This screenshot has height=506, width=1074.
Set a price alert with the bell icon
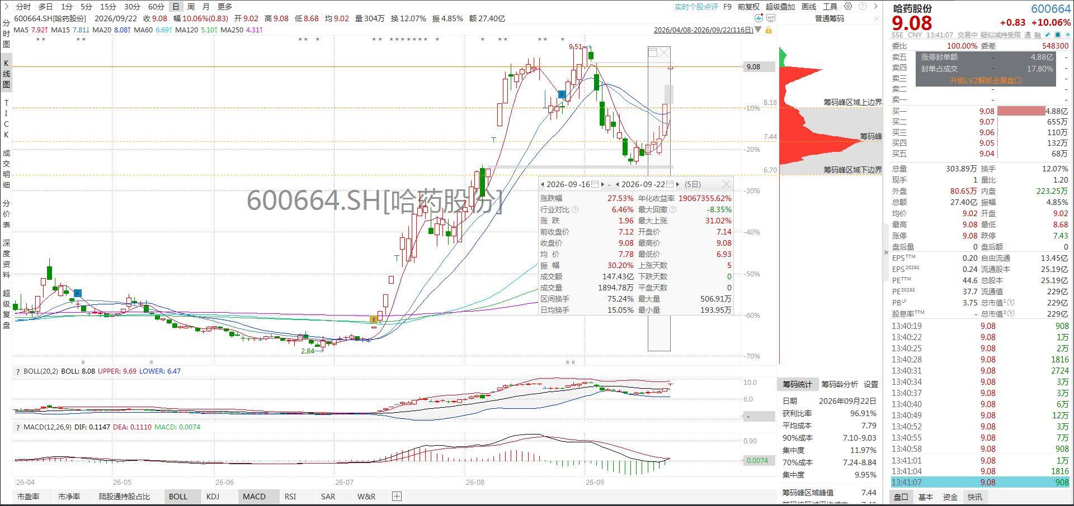1057,35
